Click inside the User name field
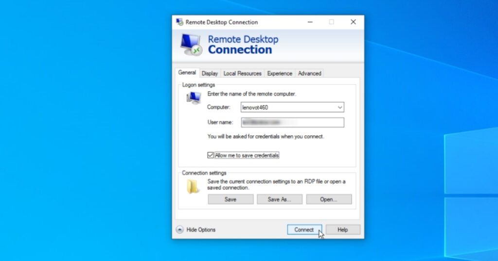 coord(292,122)
